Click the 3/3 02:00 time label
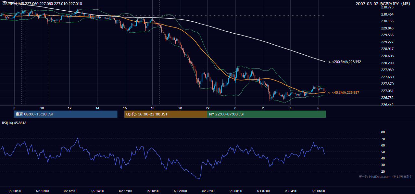The width and height of the screenshot is (415, 194). [263, 191]
